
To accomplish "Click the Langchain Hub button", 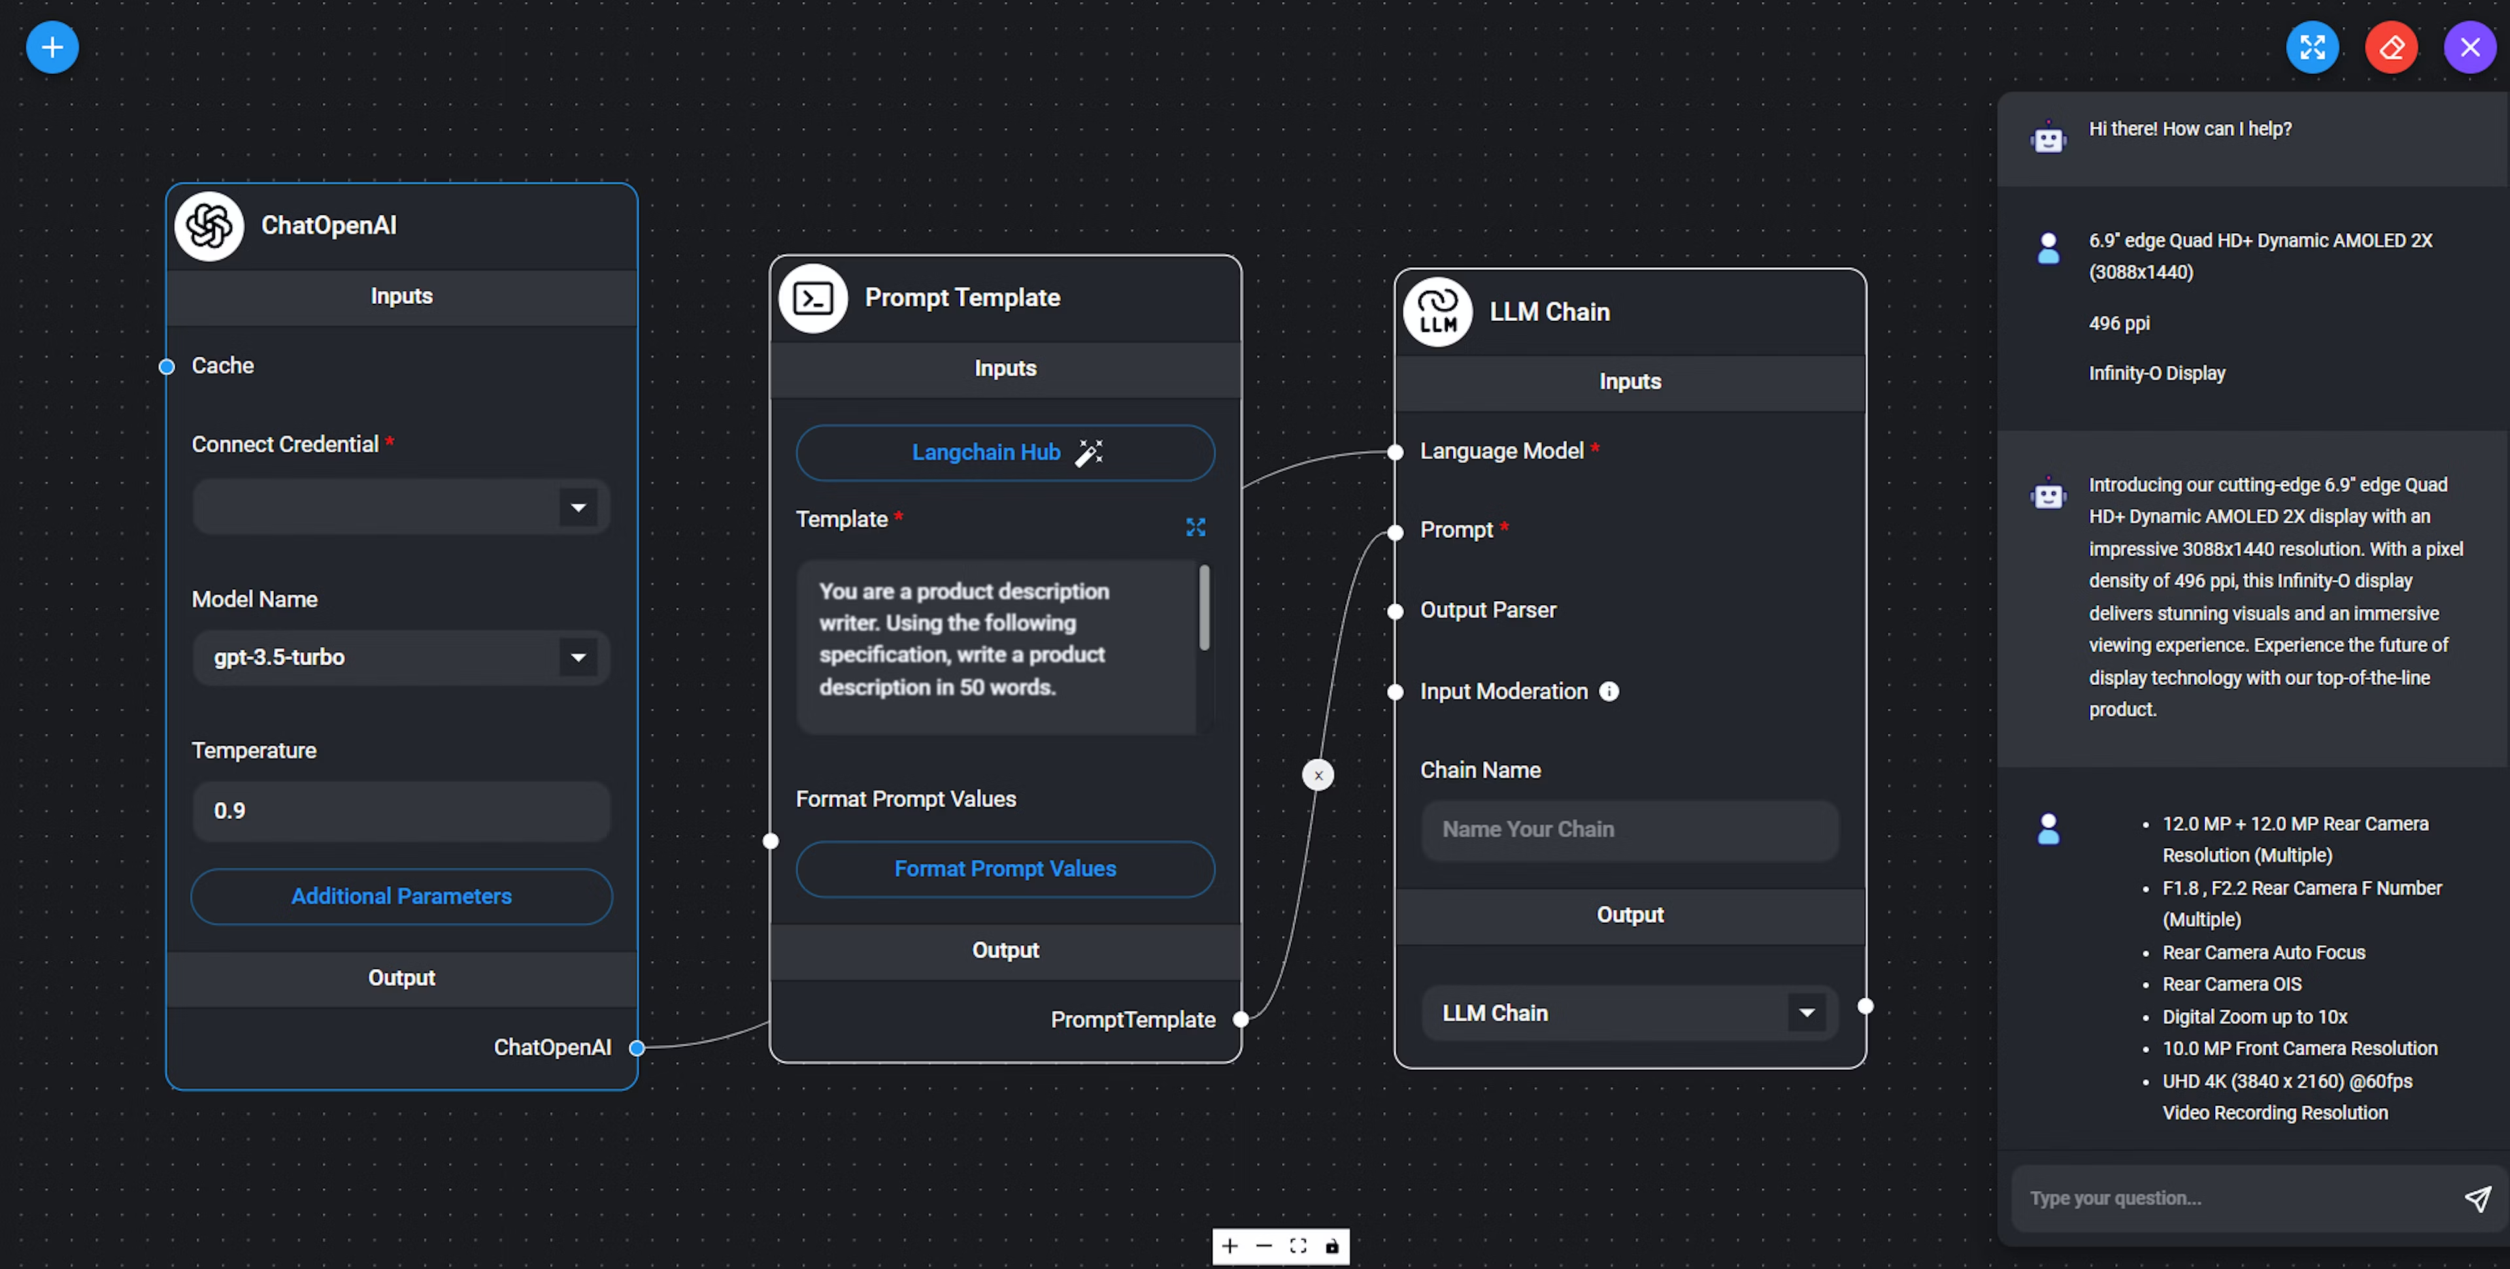I will click(x=1003, y=452).
